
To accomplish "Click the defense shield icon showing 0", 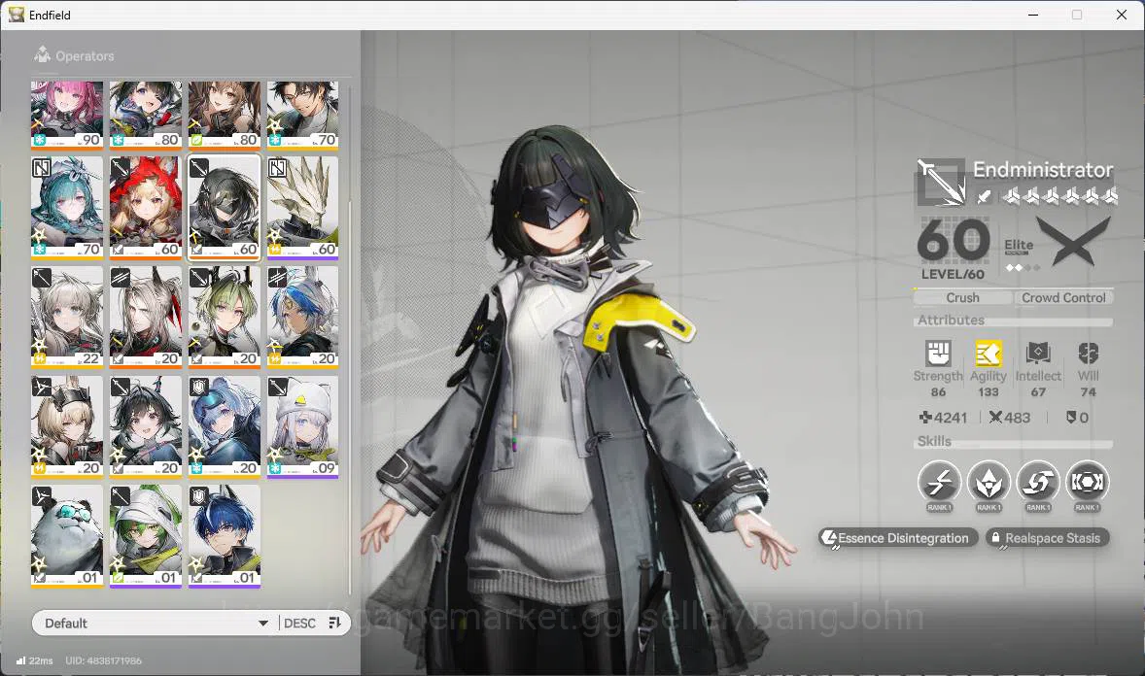I will click(x=1070, y=418).
